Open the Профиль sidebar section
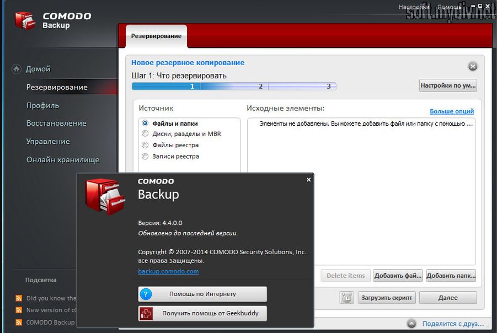This screenshot has width=497, height=333. tap(42, 105)
